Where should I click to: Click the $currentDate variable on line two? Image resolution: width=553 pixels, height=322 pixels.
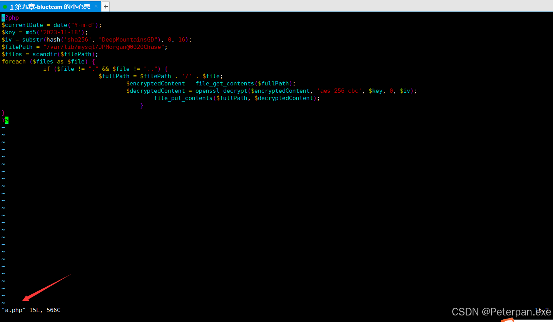[x=22, y=25]
